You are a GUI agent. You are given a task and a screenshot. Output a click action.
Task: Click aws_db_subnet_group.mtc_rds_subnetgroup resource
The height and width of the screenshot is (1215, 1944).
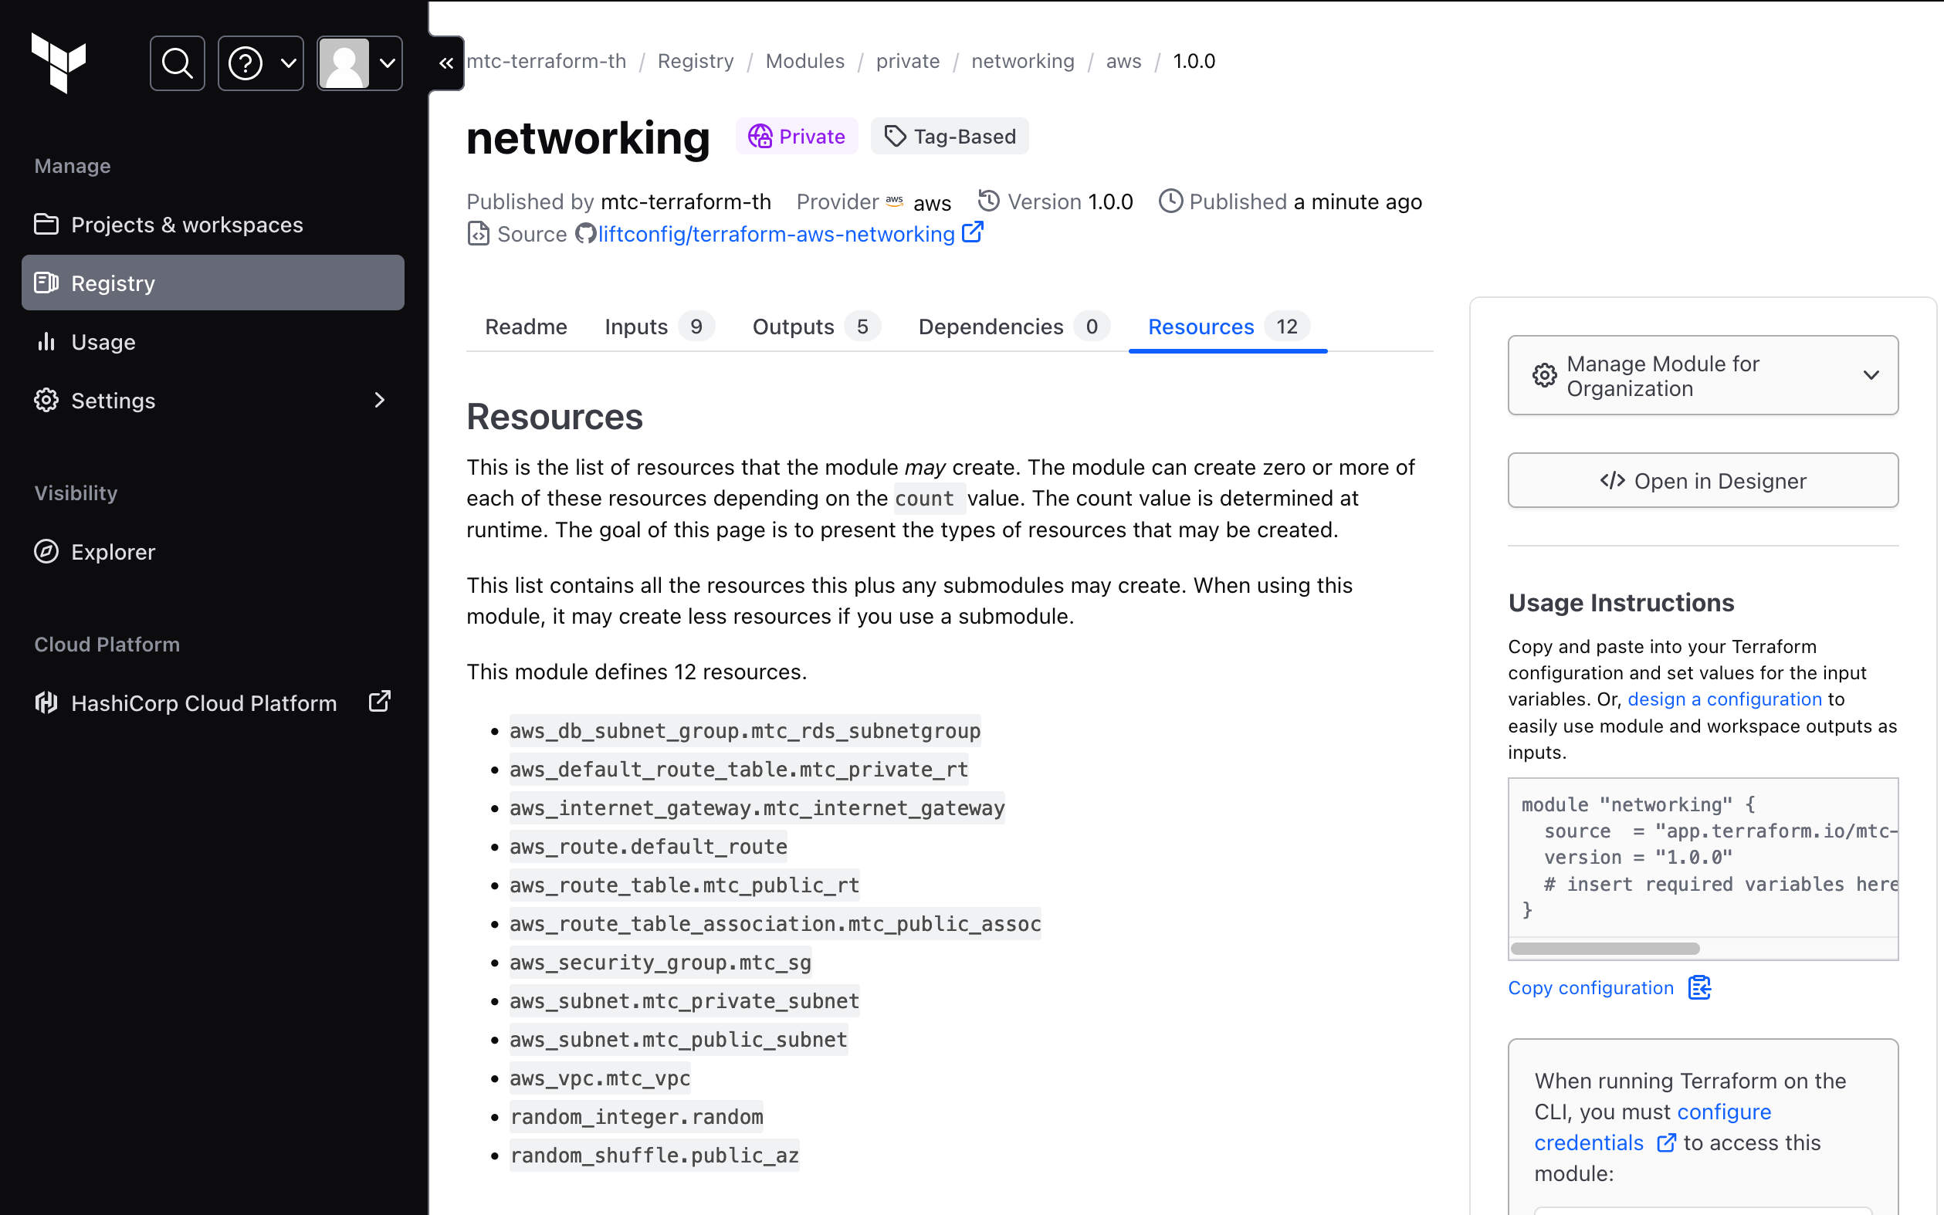pyautogui.click(x=744, y=730)
